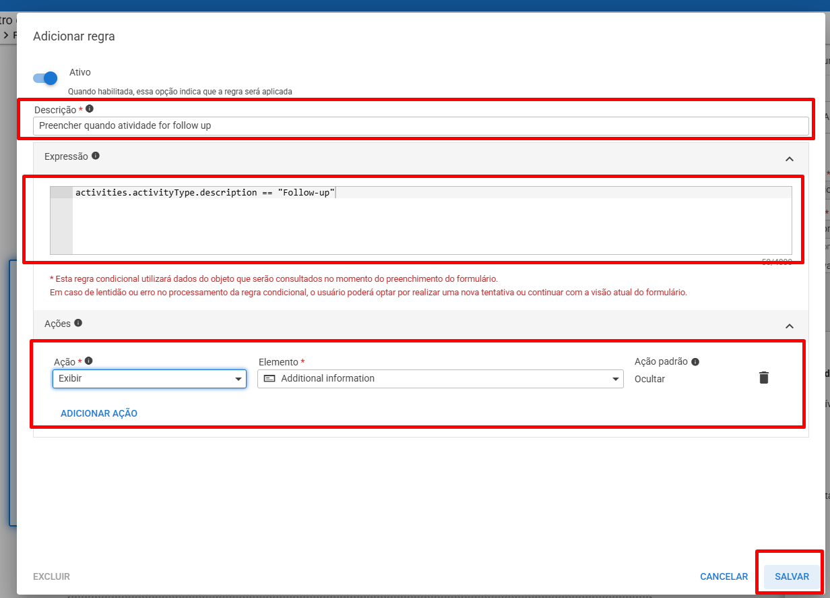Open info icon next to Expressão heading
Image resolution: width=830 pixels, height=598 pixels.
click(x=96, y=156)
